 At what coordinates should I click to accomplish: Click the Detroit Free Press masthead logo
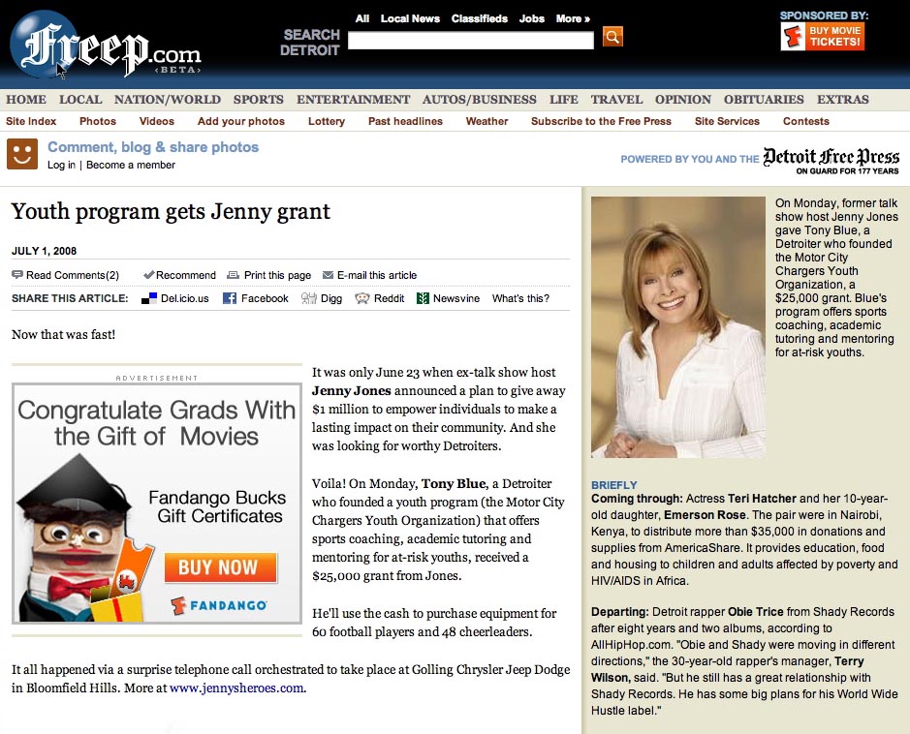point(832,158)
